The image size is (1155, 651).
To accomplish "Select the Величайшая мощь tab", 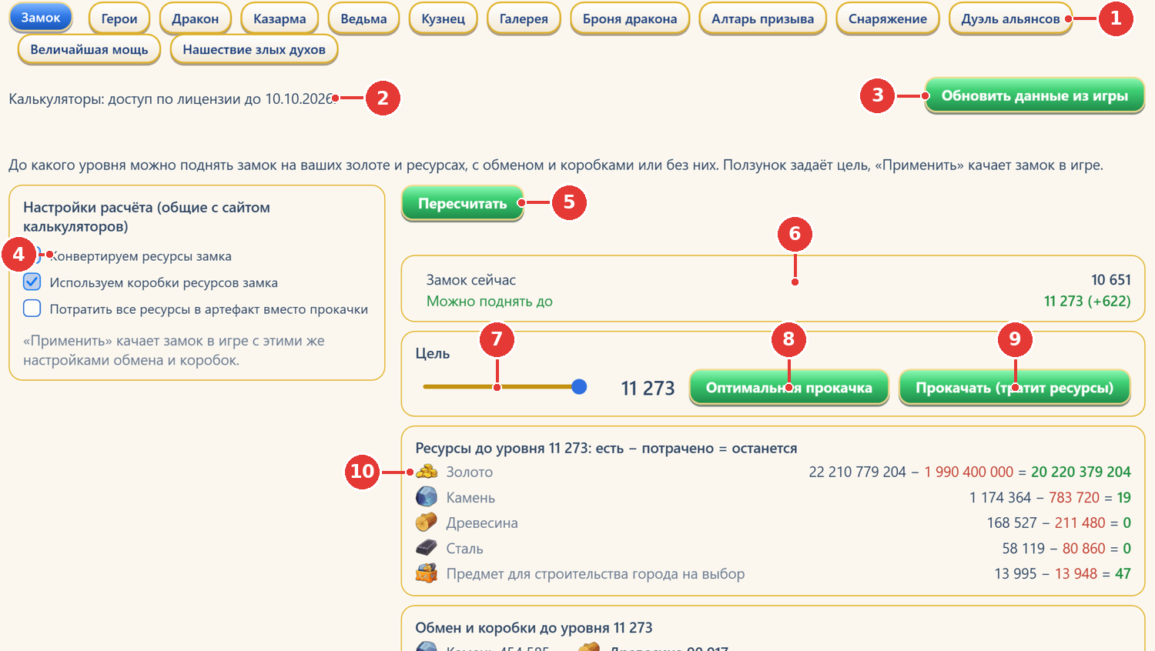I will pos(89,49).
